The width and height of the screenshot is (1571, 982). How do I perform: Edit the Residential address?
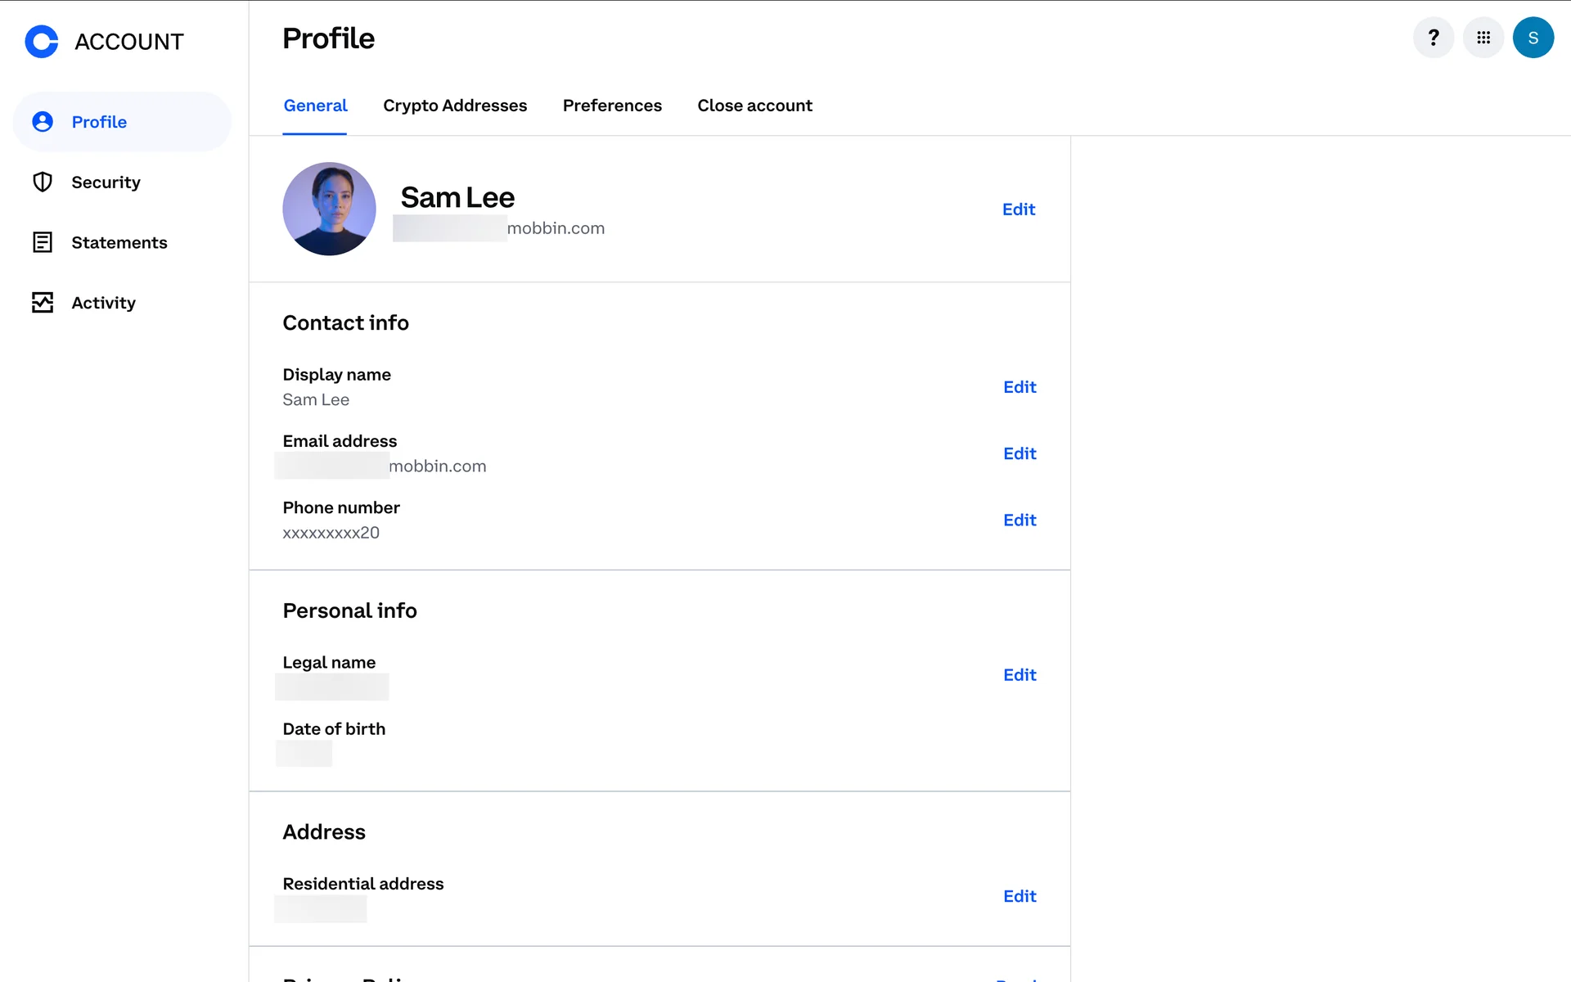(x=1020, y=896)
